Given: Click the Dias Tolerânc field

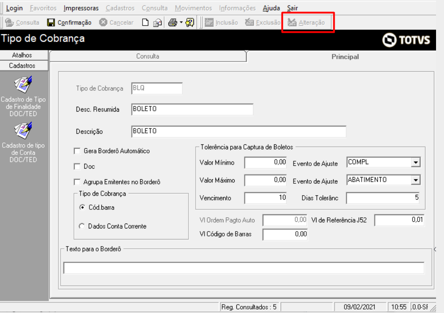Looking at the screenshot, I should [x=383, y=198].
